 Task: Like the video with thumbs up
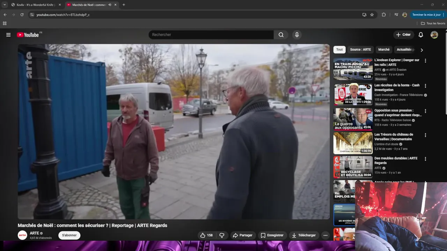tap(206, 235)
